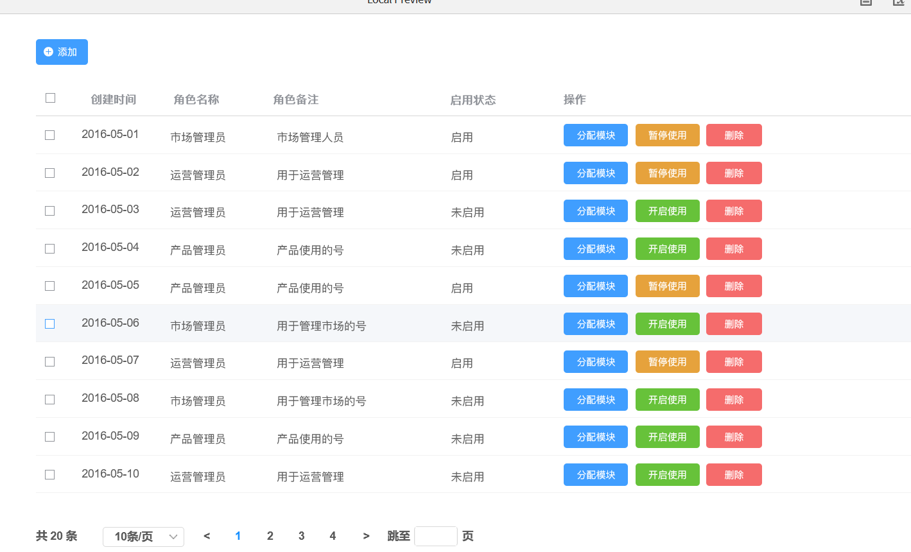Select page 4 in pagination
This screenshot has width=911, height=552.
pos(333,536)
